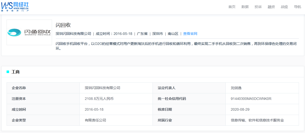The width and height of the screenshot is (305, 133).
Task: Click 深圳闪回科技有限公司 beside the 闪回收 heading
Action: coord(73,34)
